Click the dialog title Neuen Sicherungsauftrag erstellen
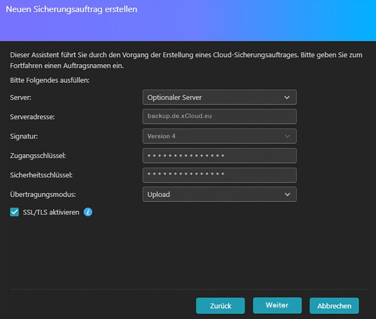 coord(72,9)
